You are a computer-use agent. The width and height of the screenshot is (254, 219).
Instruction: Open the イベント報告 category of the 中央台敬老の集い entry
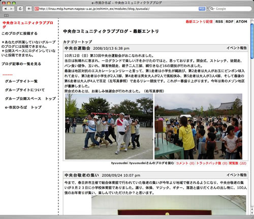click(x=237, y=175)
